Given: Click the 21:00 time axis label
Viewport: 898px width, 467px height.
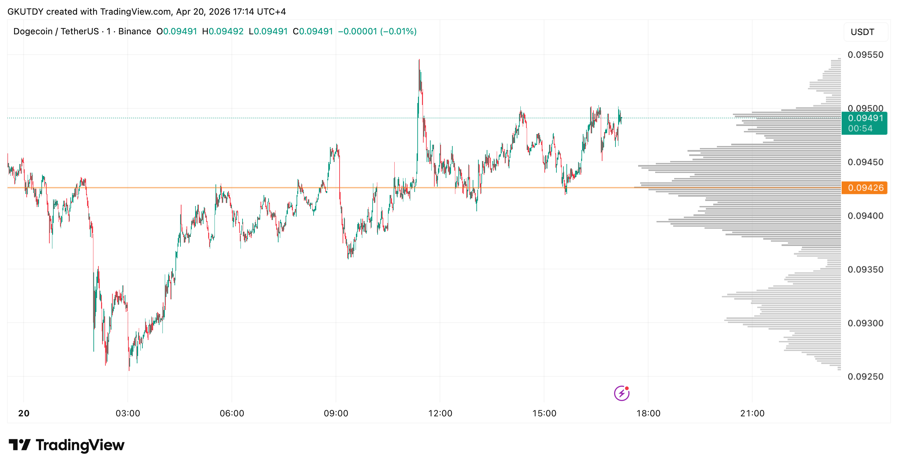Looking at the screenshot, I should coord(752,413).
